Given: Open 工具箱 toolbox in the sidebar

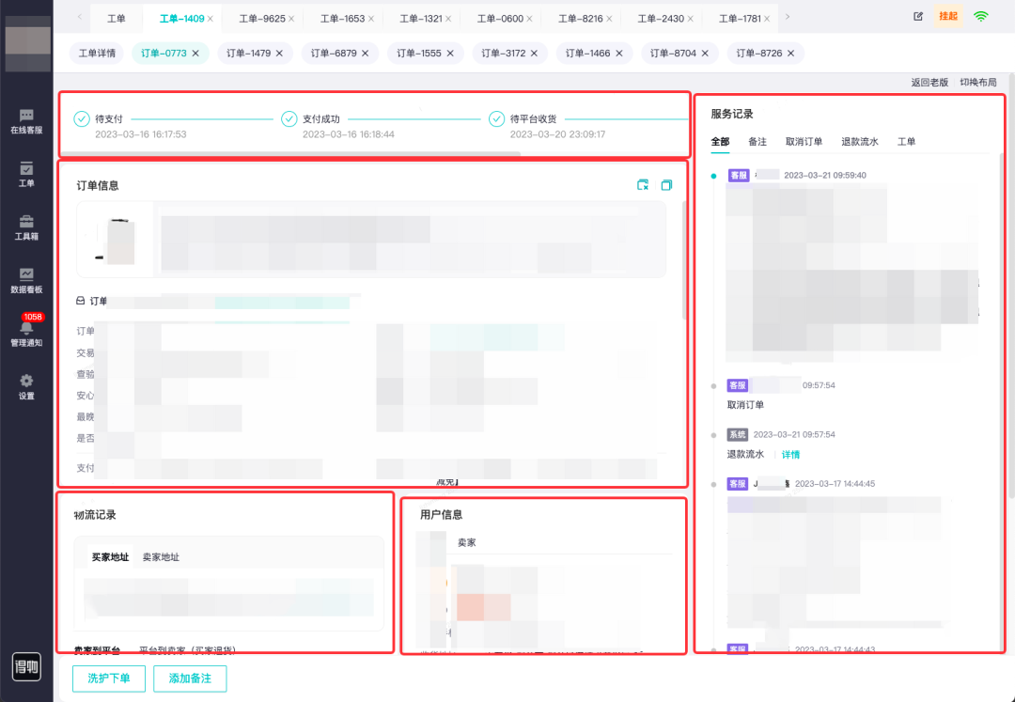Looking at the screenshot, I should [x=26, y=227].
